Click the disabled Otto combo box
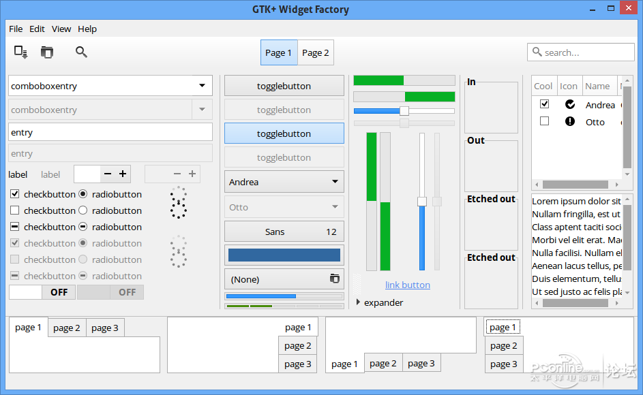Viewport: 643px width, 395px height. point(284,207)
